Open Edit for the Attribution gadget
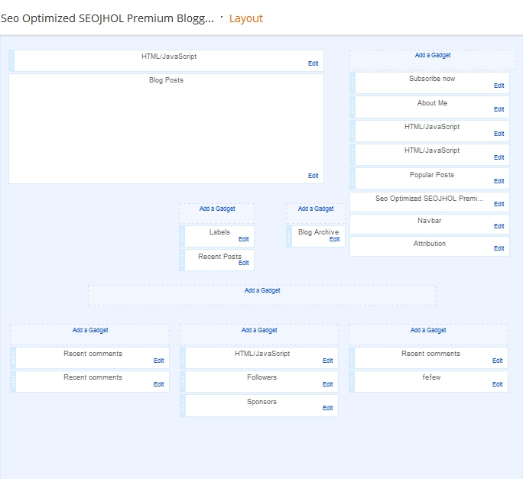The width and height of the screenshot is (523, 479). pos(499,248)
